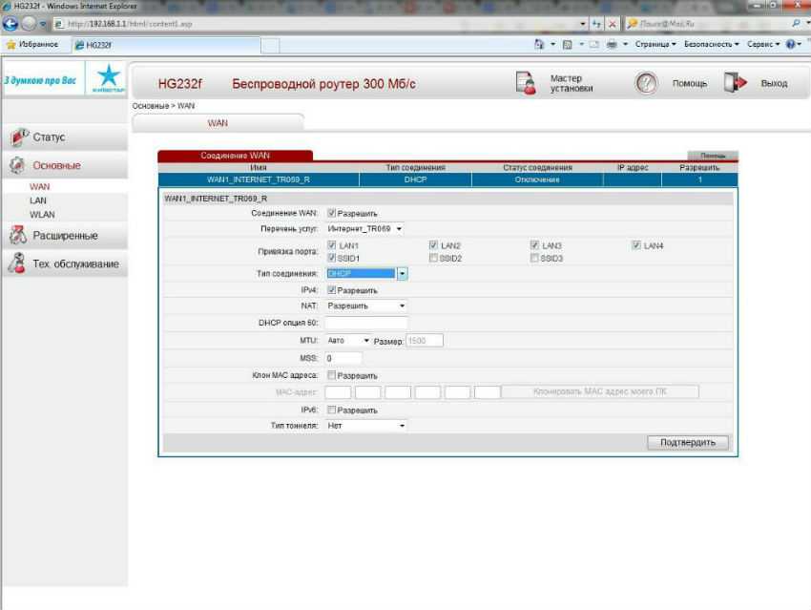Click the Избранное favorites star icon

(x=11, y=44)
